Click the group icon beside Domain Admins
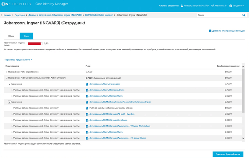The image size is (249, 158). [87, 90]
